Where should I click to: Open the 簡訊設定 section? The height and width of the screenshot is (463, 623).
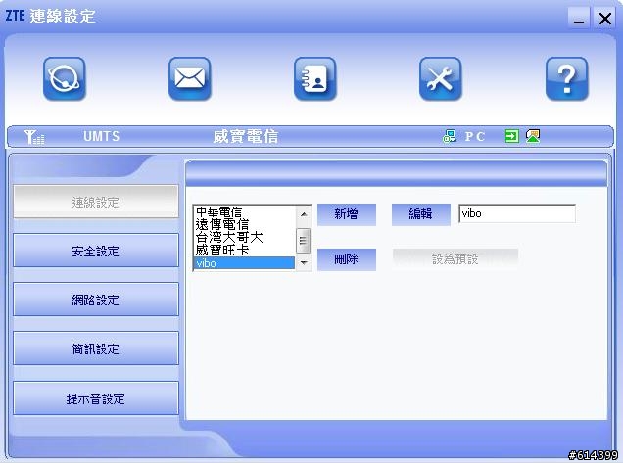(96, 348)
